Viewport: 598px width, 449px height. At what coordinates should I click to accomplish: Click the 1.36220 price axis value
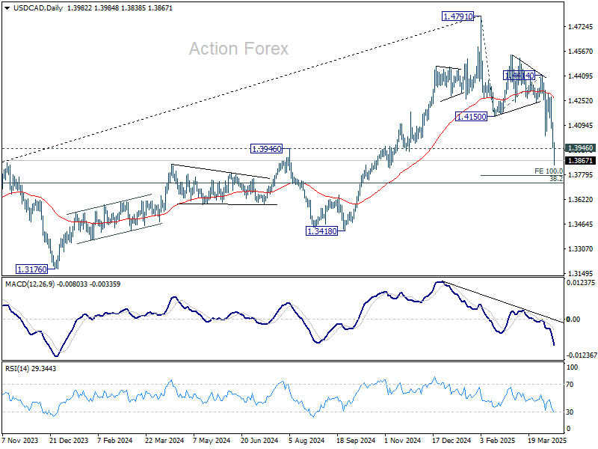581,200
